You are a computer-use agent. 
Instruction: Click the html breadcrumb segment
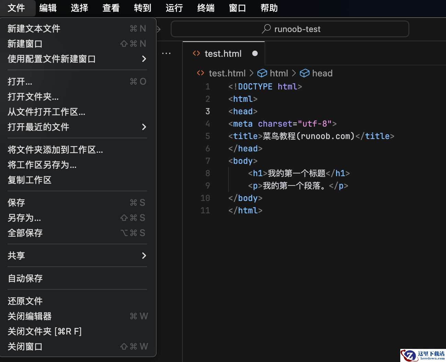coord(279,73)
